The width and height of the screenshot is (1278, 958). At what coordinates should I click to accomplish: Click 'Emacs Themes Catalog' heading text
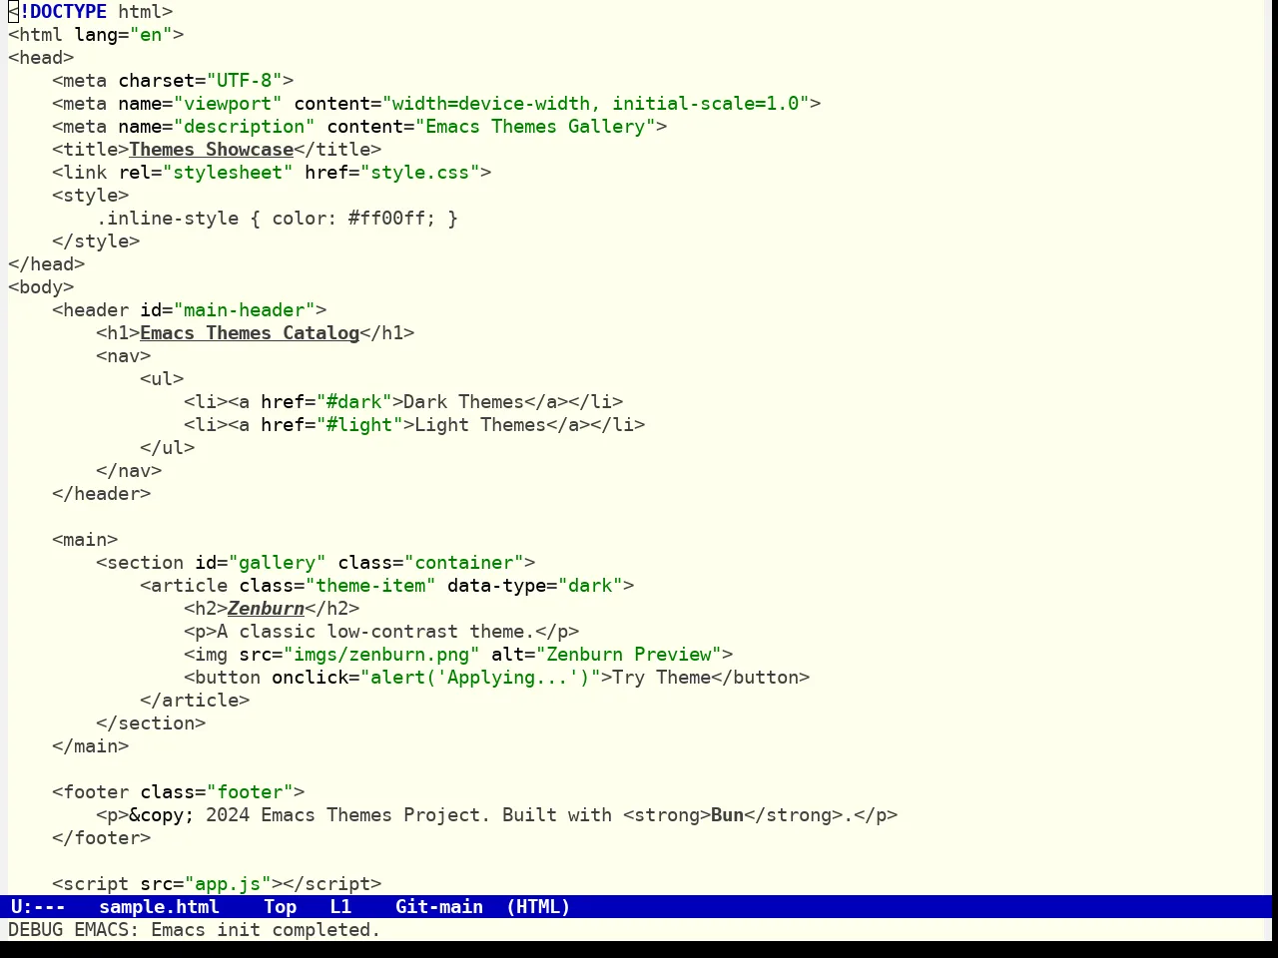coord(250,333)
